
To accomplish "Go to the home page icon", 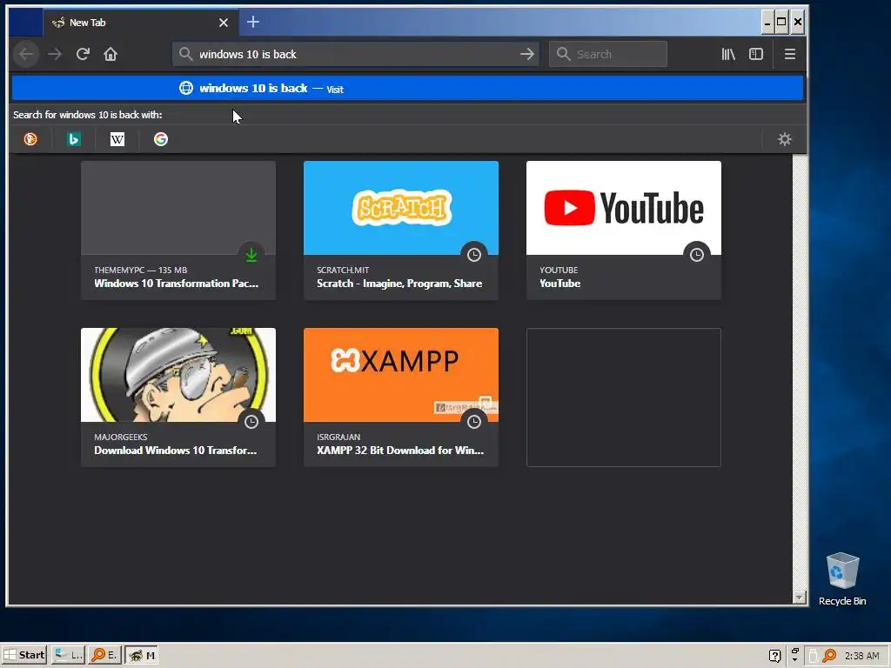I will [x=111, y=54].
